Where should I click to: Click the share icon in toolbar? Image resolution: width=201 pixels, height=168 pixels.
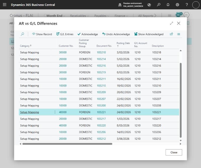click(x=171, y=34)
